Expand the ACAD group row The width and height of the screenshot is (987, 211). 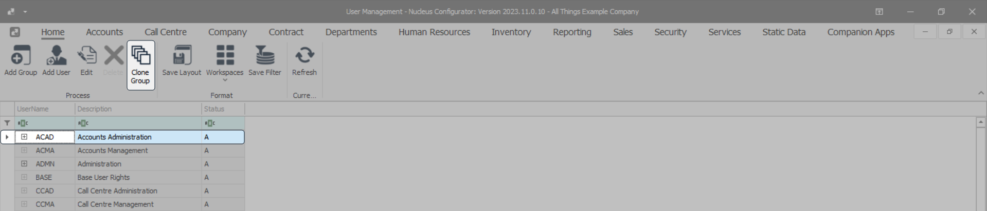(x=24, y=137)
